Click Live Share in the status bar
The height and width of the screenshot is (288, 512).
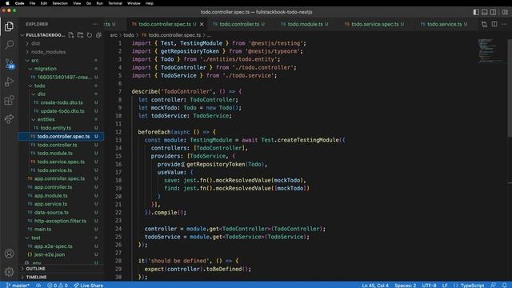(89, 285)
